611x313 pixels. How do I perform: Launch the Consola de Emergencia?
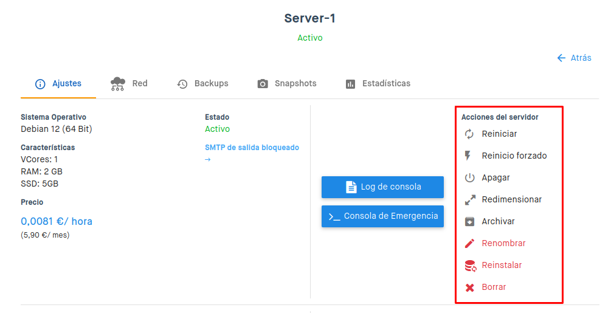tap(382, 216)
